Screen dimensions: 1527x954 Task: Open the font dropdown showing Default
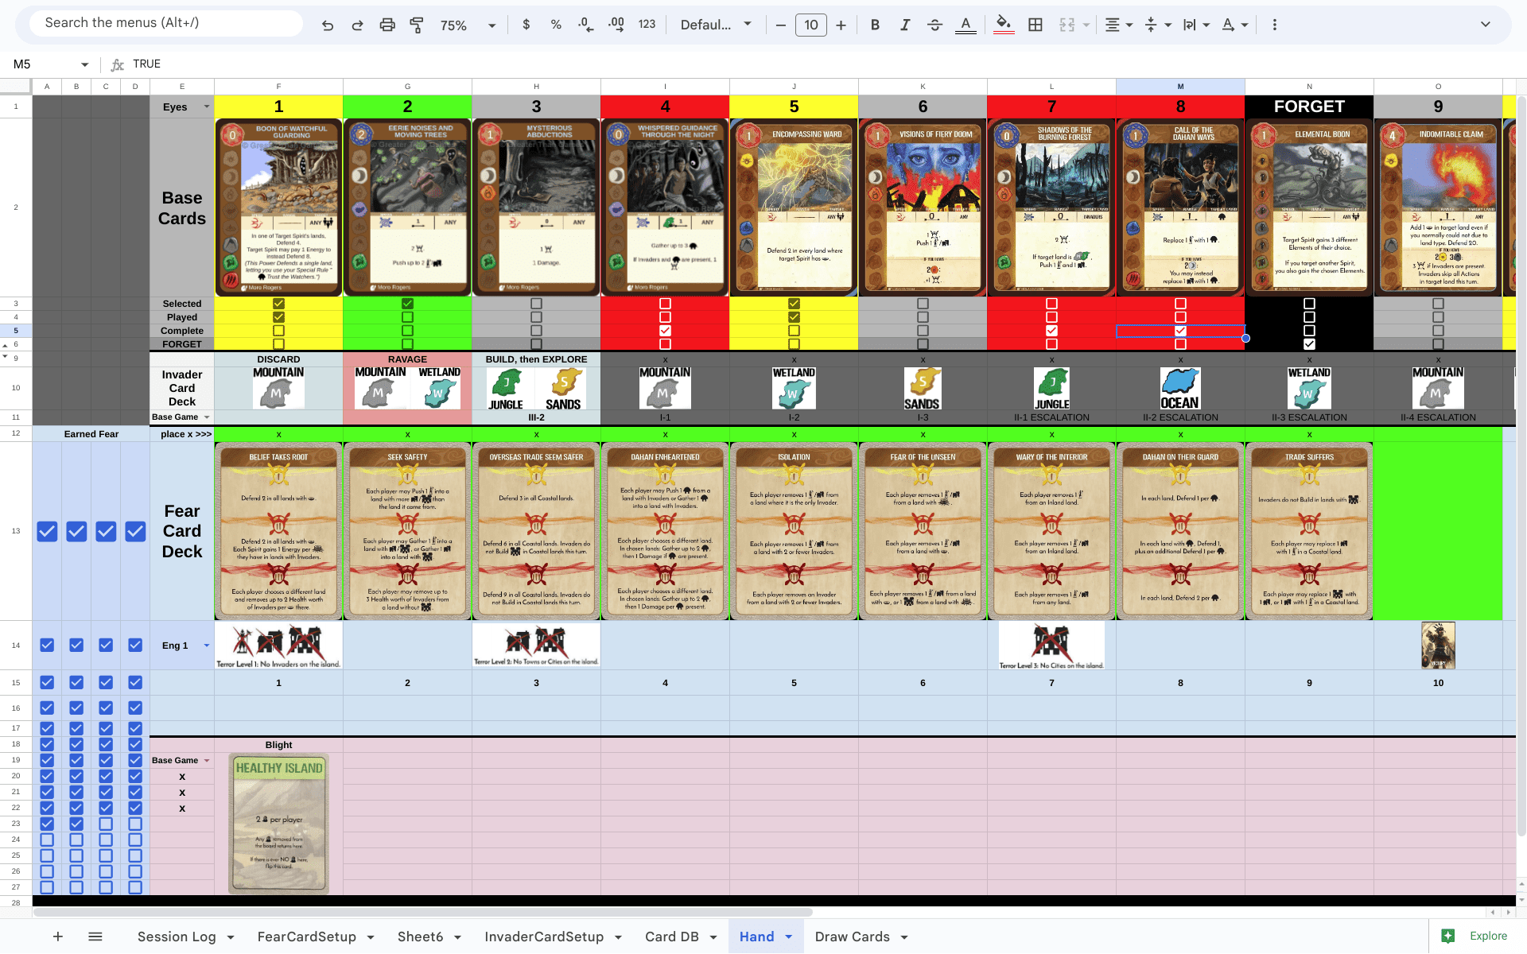(x=713, y=25)
